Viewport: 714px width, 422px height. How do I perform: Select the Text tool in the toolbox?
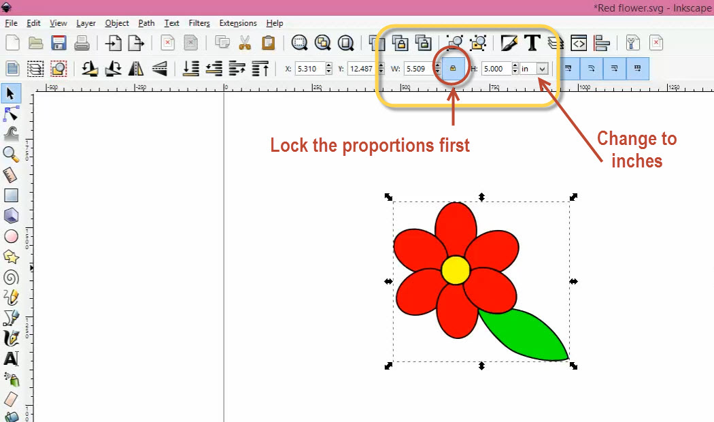(11, 359)
